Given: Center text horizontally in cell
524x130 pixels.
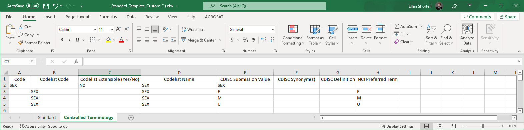Looking at the screenshot, I should [x=147, y=40].
